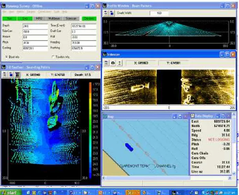The width and height of the screenshot is (239, 195).
Task: Click the dark third icon in 3D Seafloor toolbar
Action: click(17, 75)
